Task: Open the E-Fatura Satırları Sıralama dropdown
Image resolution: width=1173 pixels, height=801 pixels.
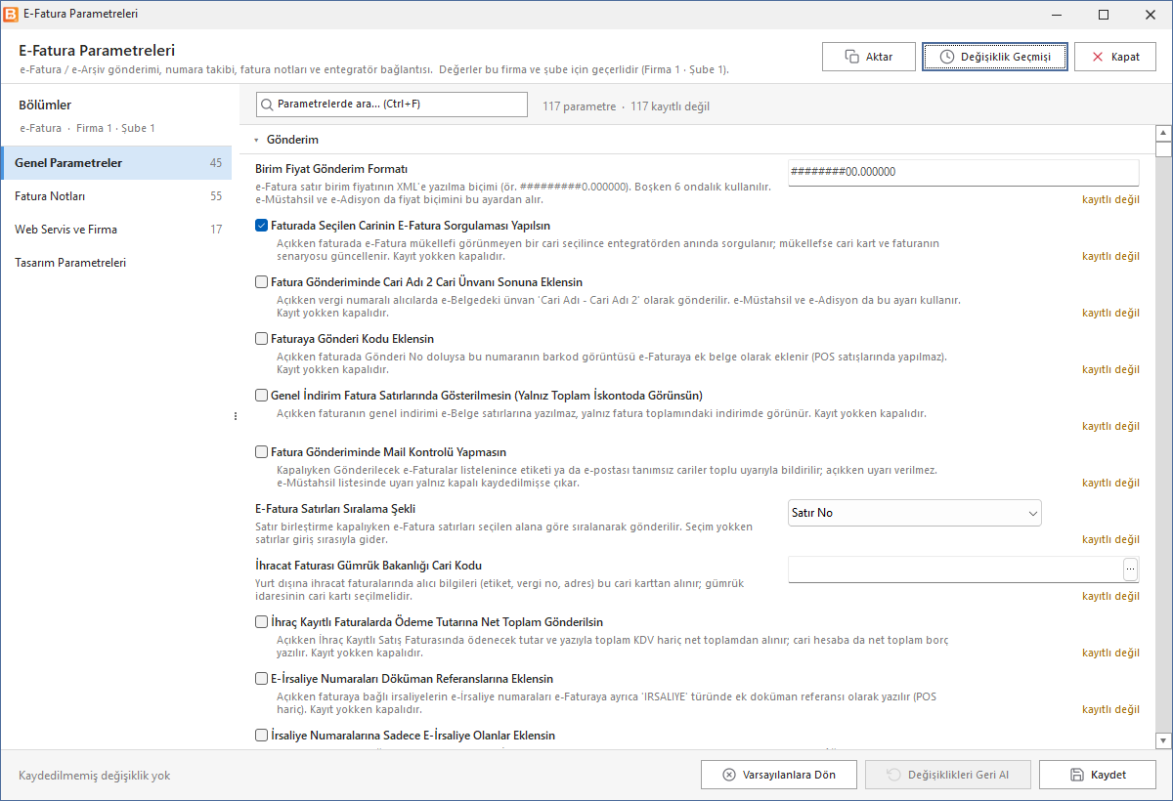Action: [x=915, y=513]
